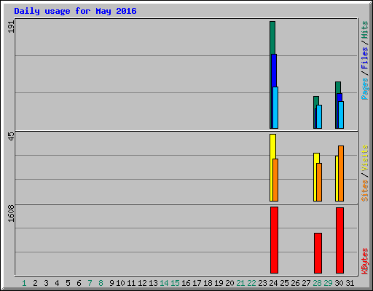The image size is (373, 291).
Task: Click the cyan Pages legend label
Action: [x=364, y=89]
